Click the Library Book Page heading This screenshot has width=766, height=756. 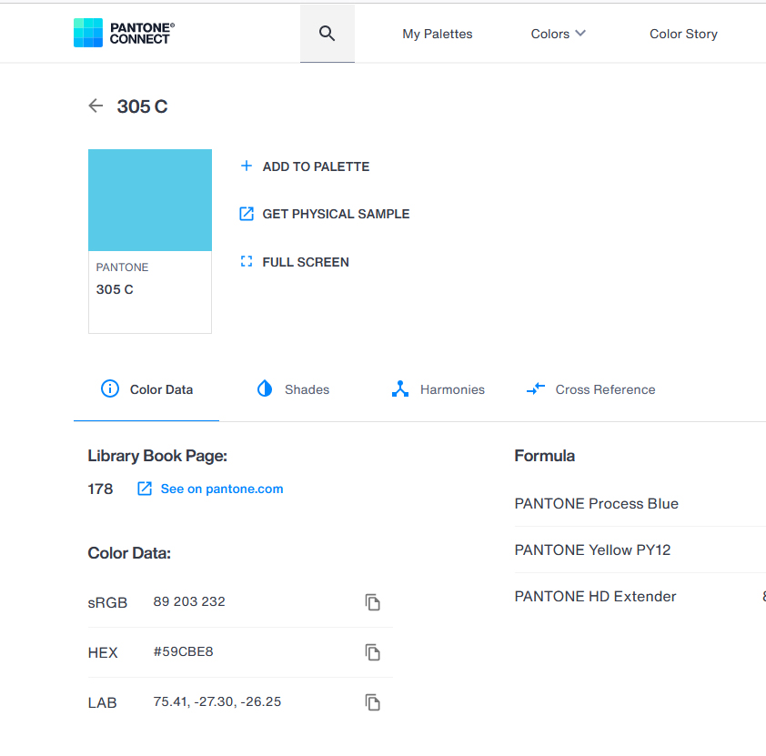(157, 456)
